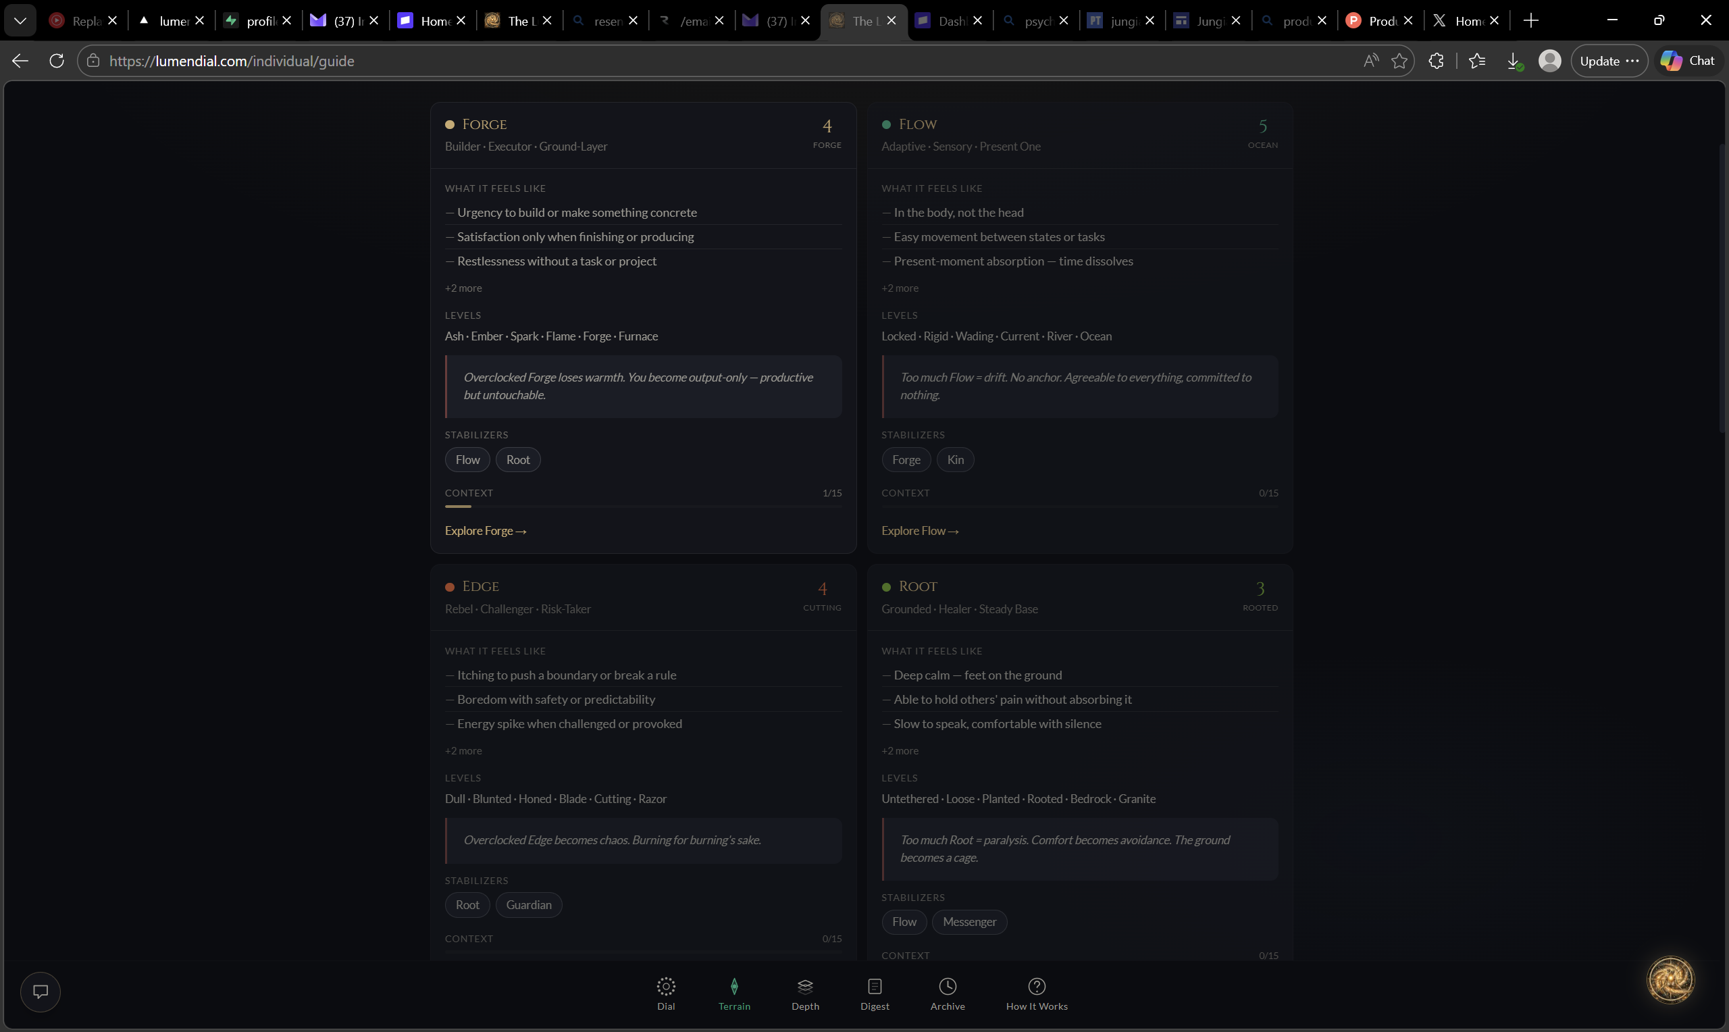The image size is (1729, 1032).
Task: Open the Archive clock icon
Action: [947, 986]
